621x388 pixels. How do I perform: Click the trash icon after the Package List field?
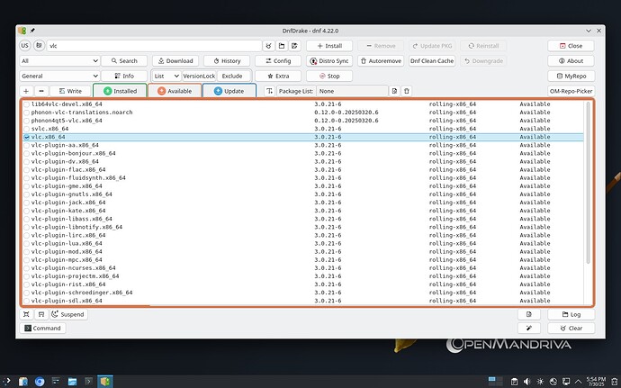pos(407,91)
